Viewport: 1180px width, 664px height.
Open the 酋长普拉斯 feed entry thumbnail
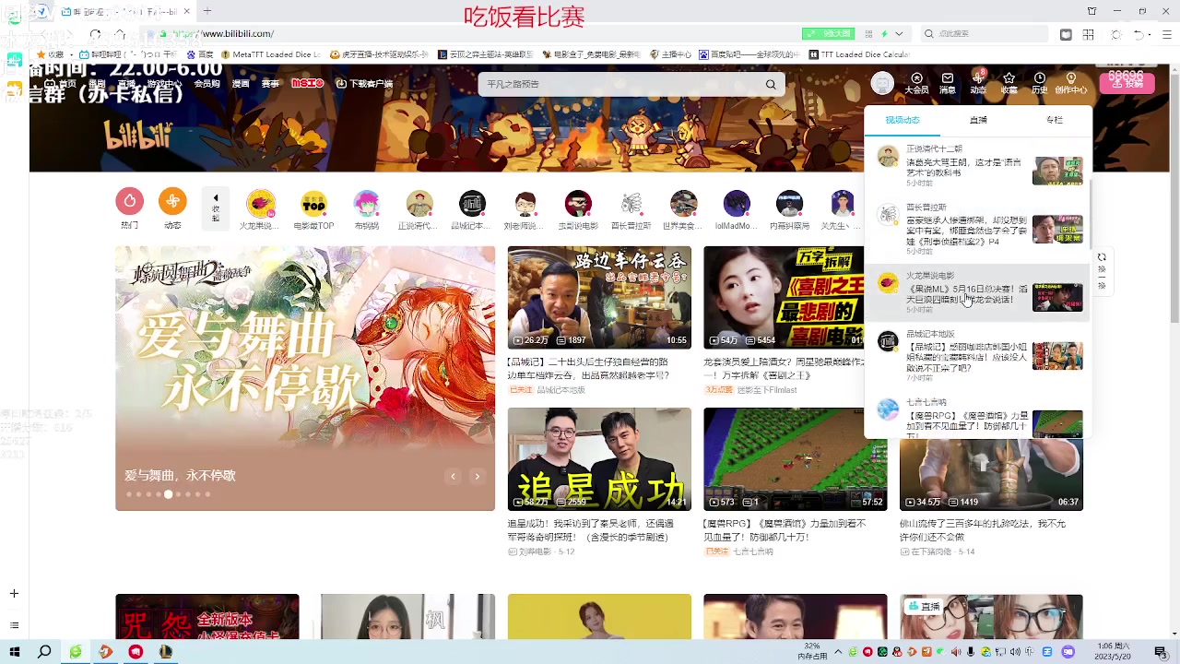(1057, 229)
